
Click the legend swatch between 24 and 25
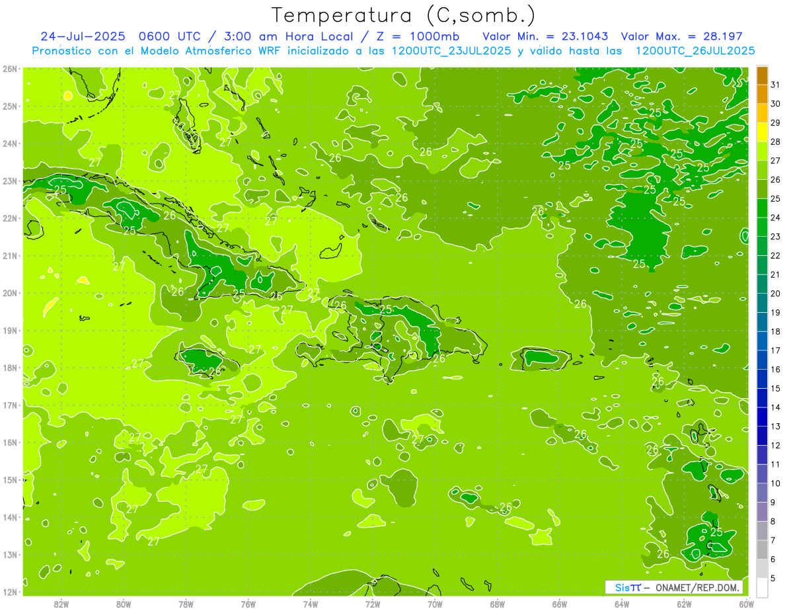(x=762, y=208)
